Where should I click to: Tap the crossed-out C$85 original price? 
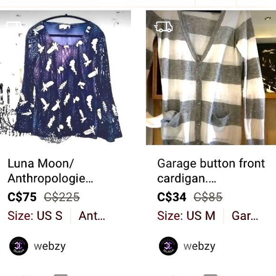[x=208, y=197]
